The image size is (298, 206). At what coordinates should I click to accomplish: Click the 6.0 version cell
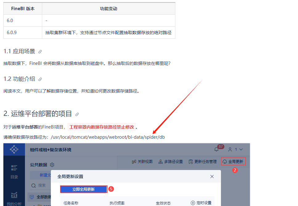23,21
